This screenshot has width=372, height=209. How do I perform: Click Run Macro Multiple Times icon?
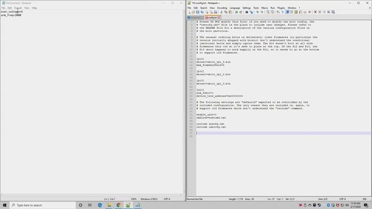click(329, 12)
